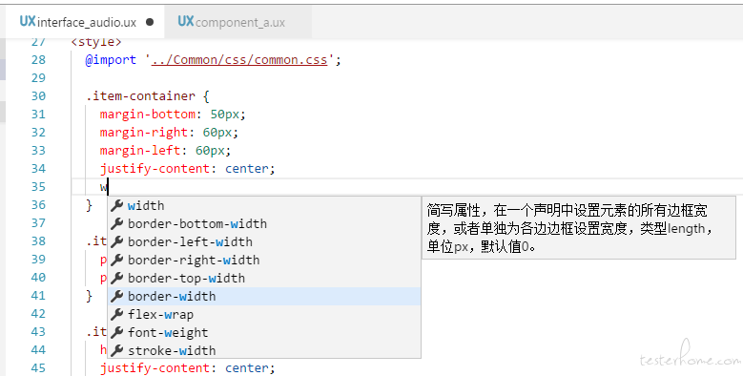Select stroke-width from the suggestion list
Image resolution: width=743 pixels, height=376 pixels.
[264, 350]
